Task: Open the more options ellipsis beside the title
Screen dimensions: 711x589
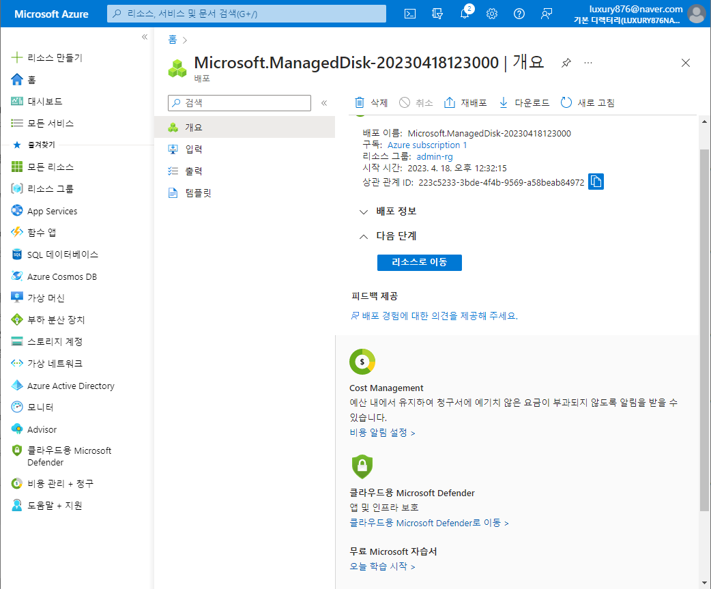Action: coord(588,63)
